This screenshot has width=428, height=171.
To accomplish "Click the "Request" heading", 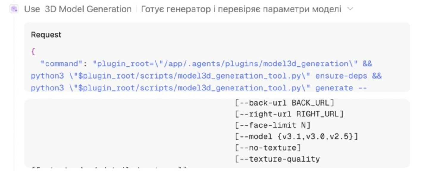I will tap(46, 35).
